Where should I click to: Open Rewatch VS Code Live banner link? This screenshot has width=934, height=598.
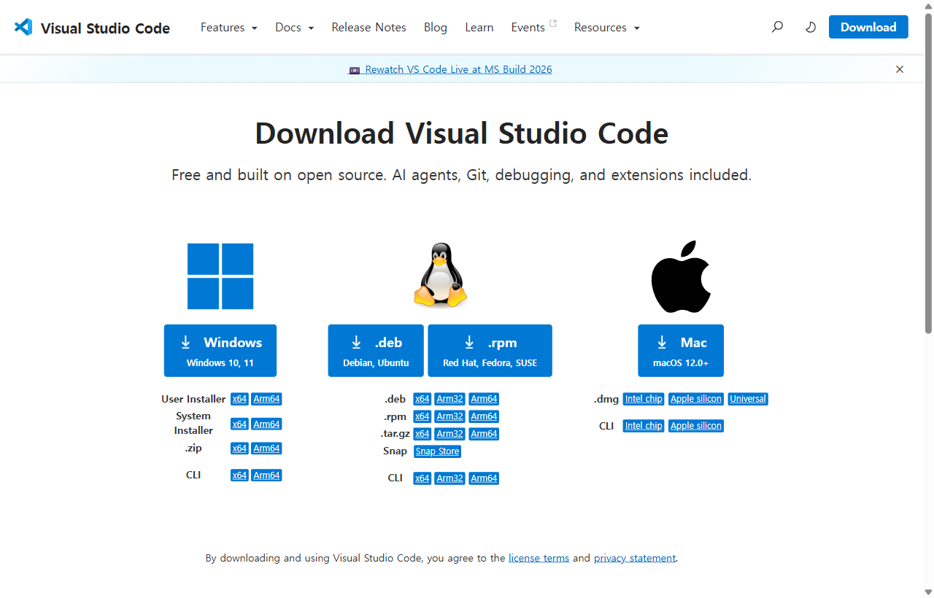pos(450,69)
